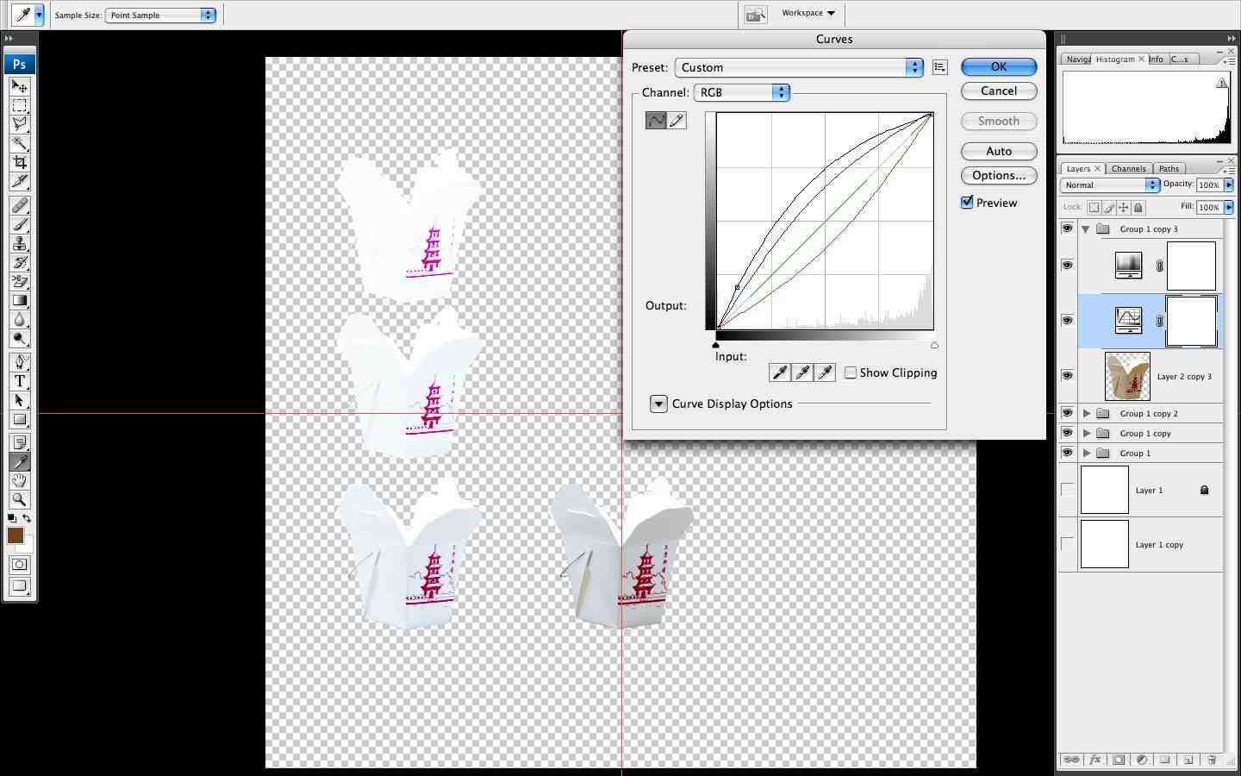Click the Auto button in Curves
1241x776 pixels.
point(998,151)
